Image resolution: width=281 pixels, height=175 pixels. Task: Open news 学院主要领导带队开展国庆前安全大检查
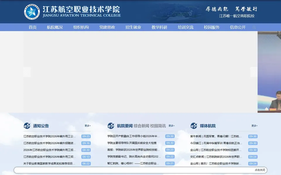pos(132,143)
